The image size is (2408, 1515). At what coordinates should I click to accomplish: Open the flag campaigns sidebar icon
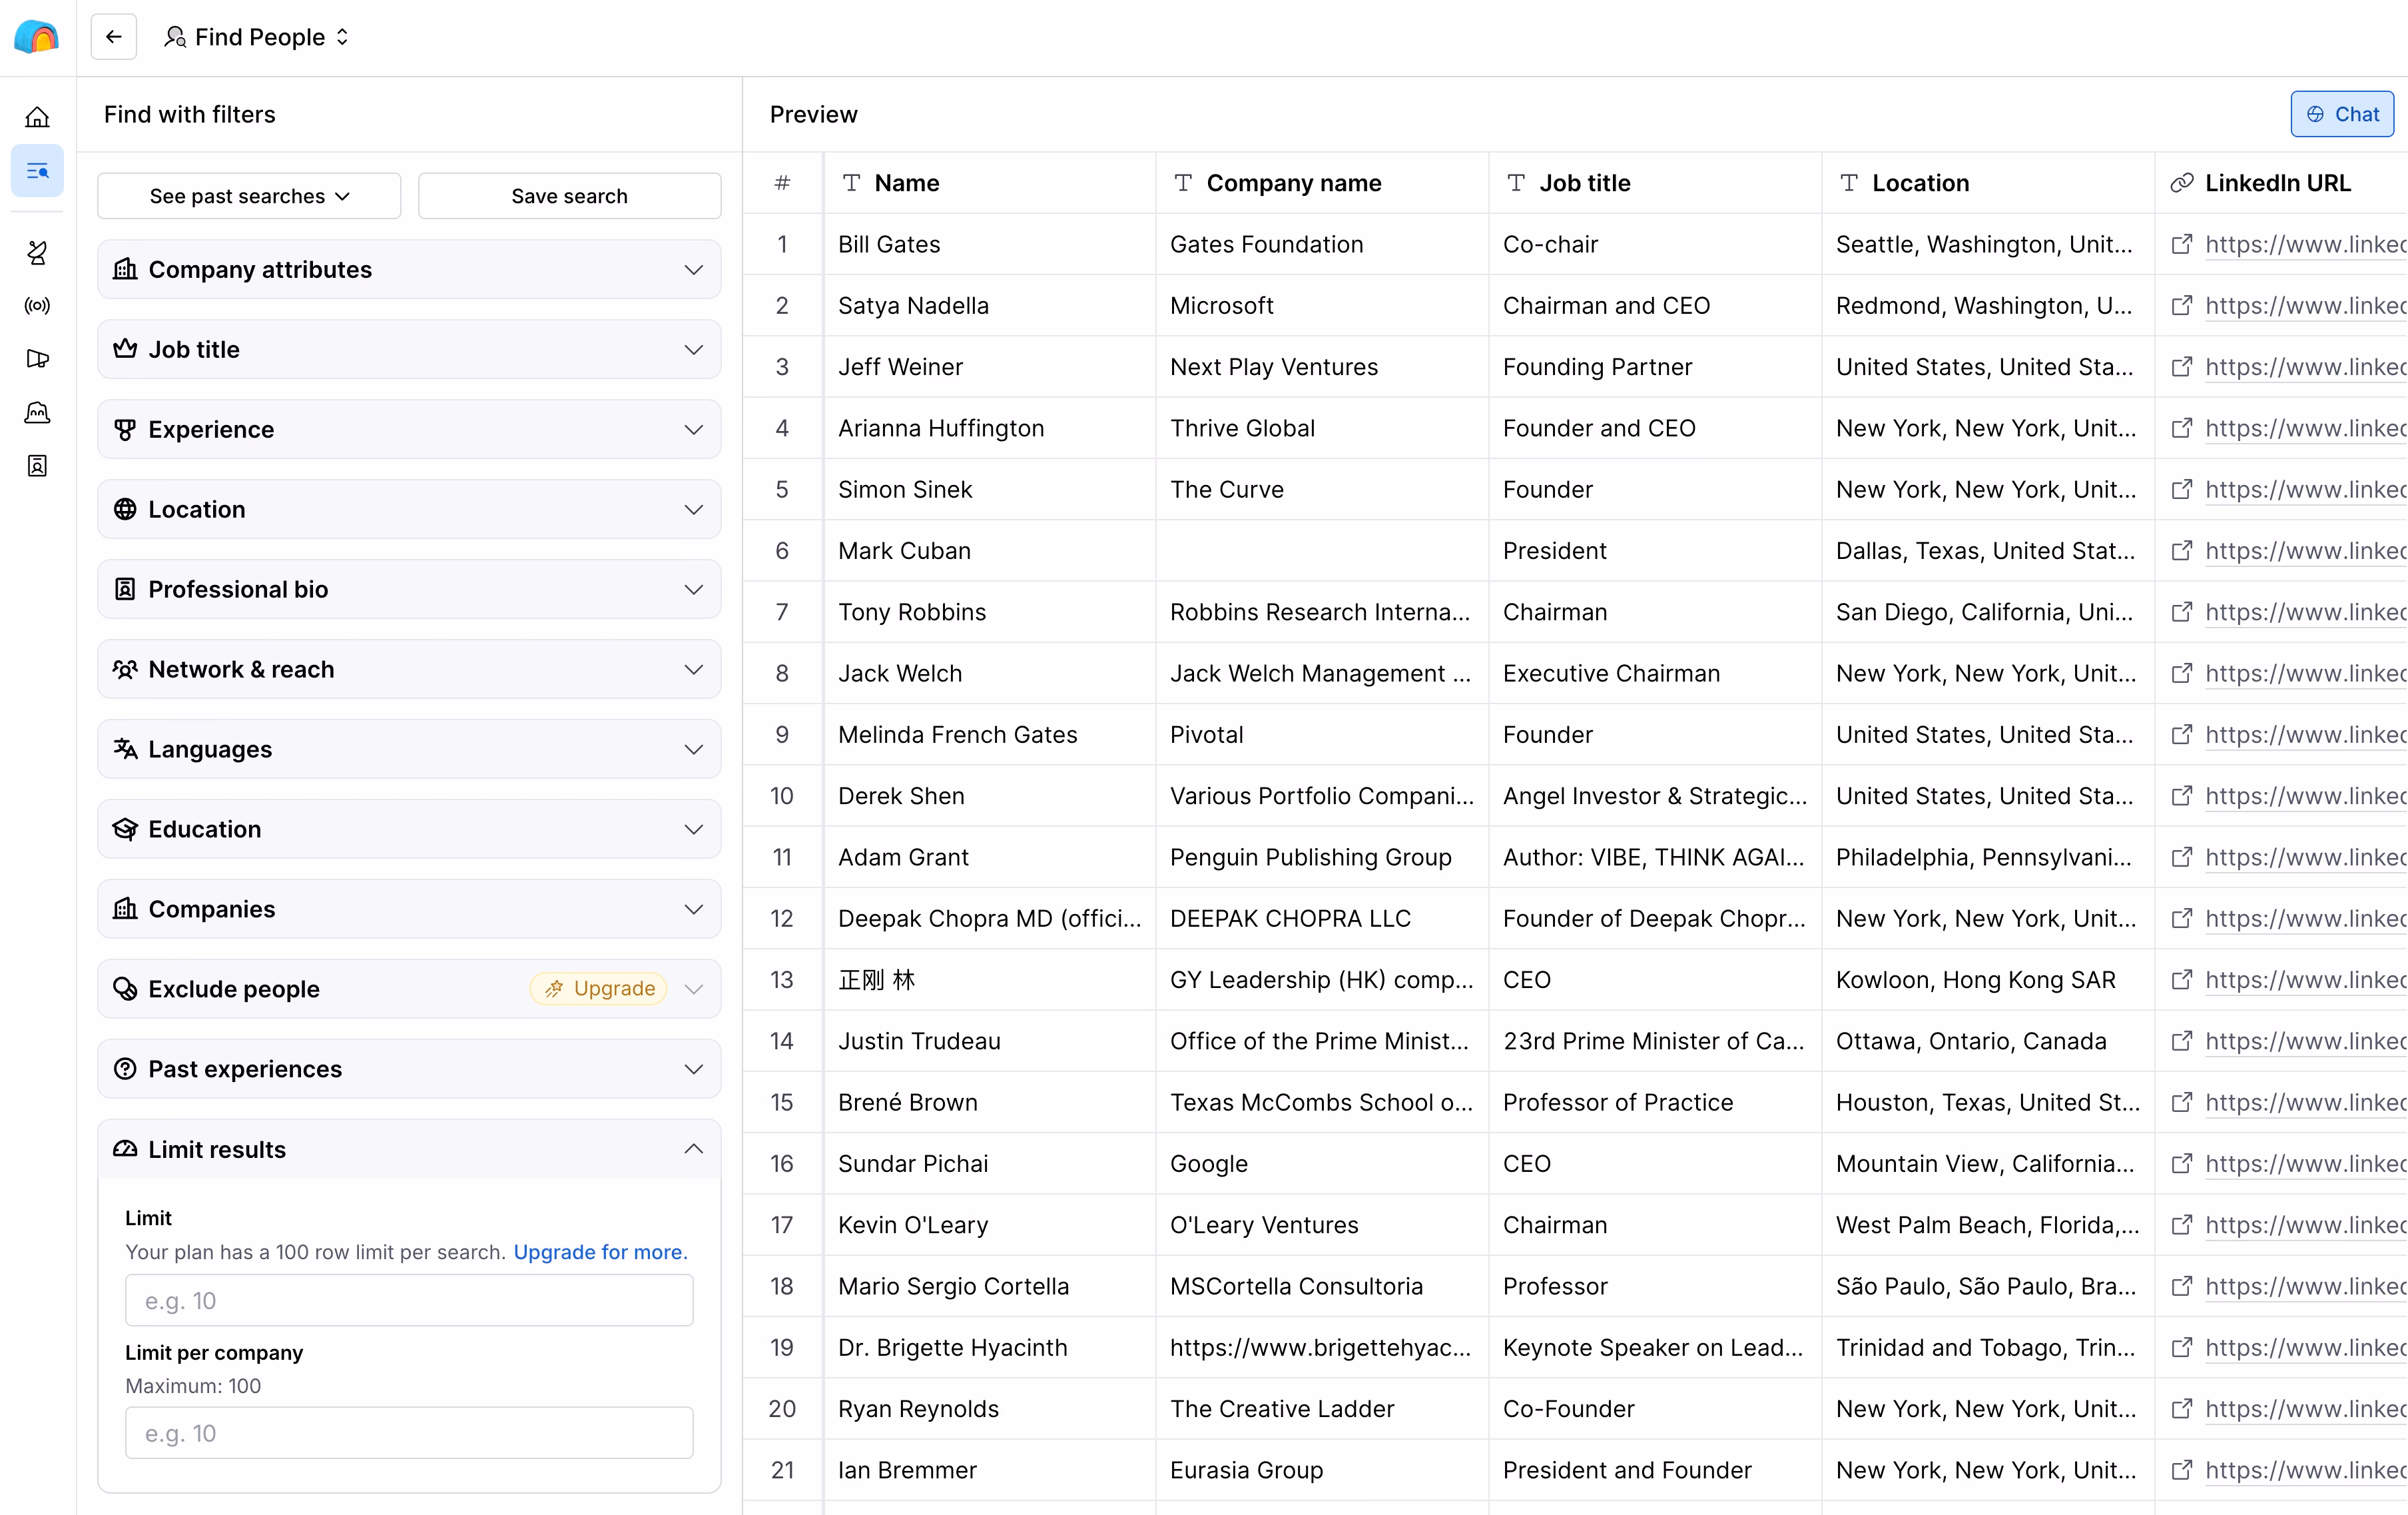37,358
